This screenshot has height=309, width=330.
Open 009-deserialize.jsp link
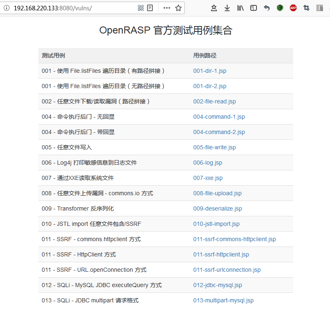point(218,208)
